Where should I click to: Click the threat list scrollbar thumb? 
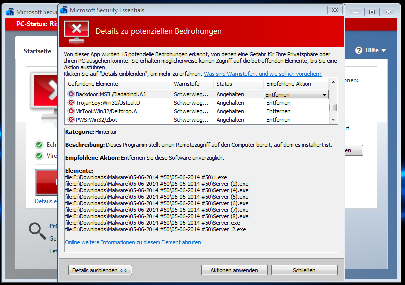tap(333, 107)
